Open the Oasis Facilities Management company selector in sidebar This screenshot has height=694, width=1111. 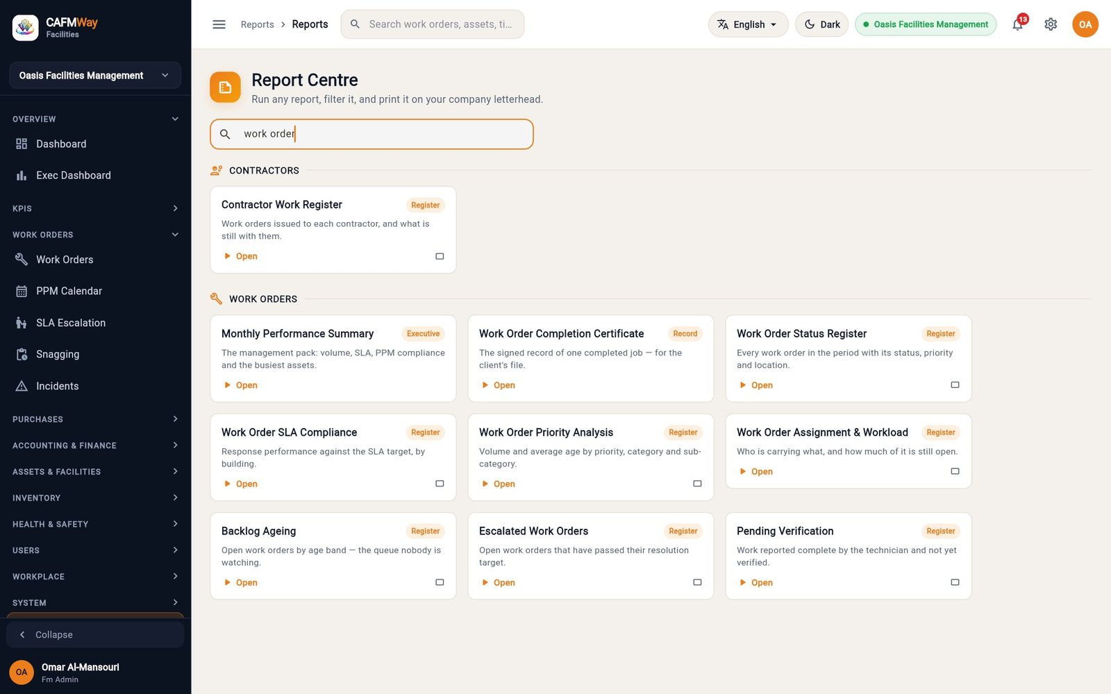(x=95, y=76)
